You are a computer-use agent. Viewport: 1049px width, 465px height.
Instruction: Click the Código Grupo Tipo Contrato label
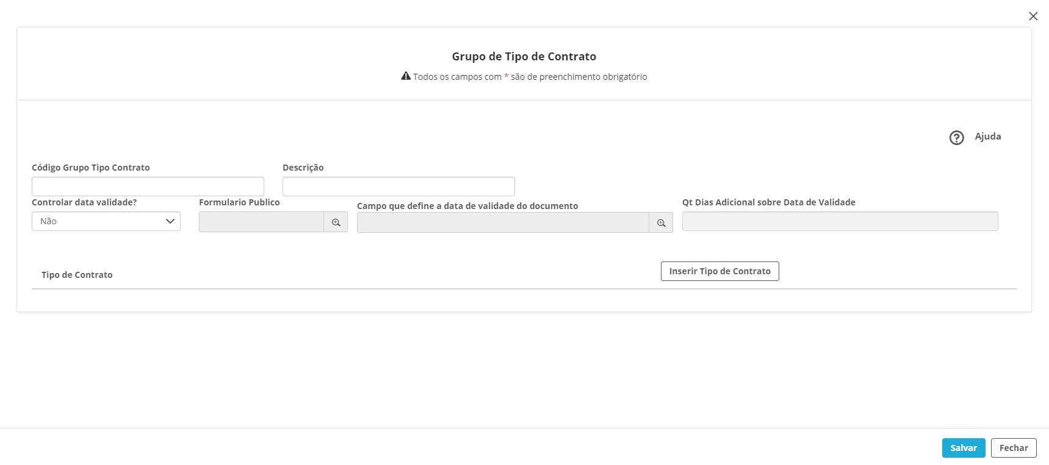(x=90, y=168)
